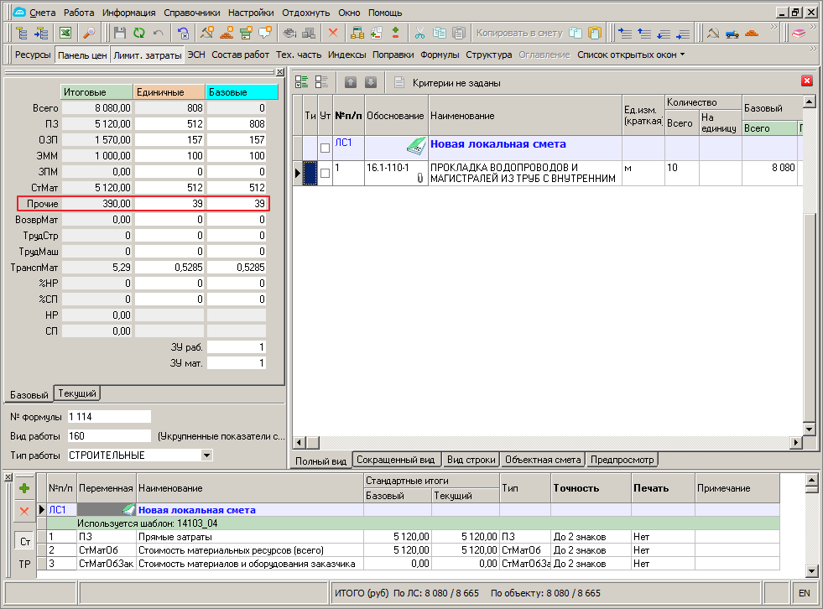
Task: Click the Excel export icon
Action: (x=65, y=33)
